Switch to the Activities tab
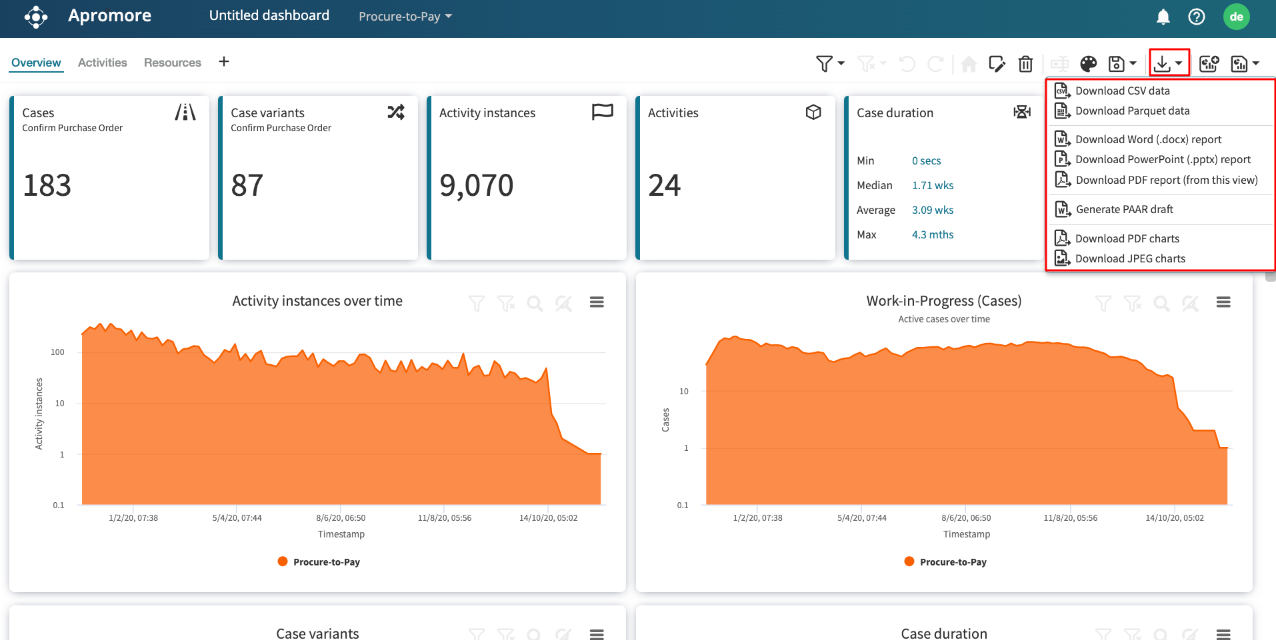 click(x=102, y=63)
